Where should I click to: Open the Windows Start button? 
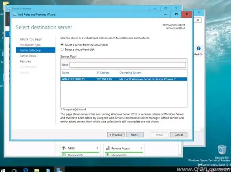(3, 170)
